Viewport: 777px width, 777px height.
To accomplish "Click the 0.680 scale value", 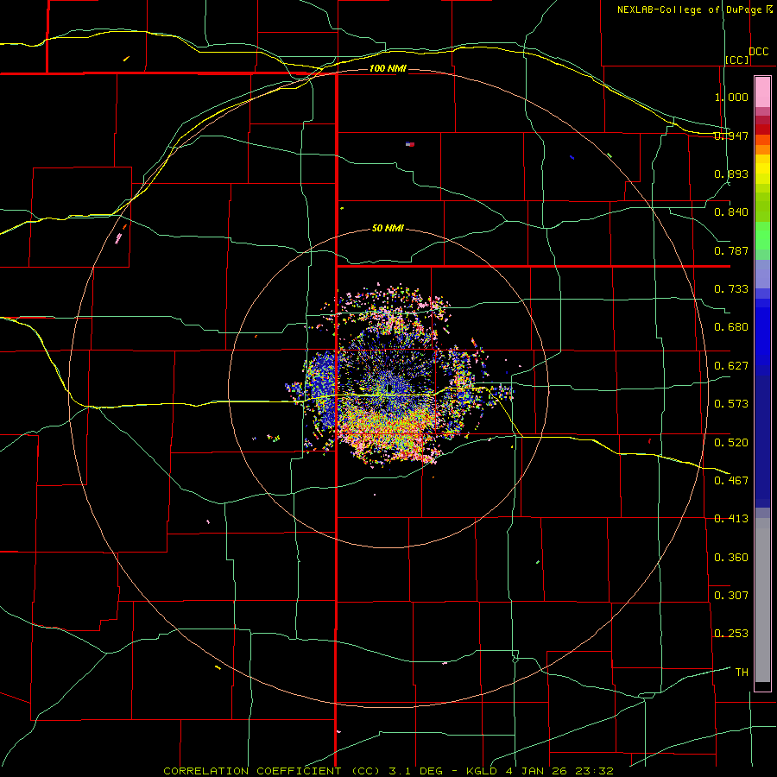I will click(x=731, y=327).
